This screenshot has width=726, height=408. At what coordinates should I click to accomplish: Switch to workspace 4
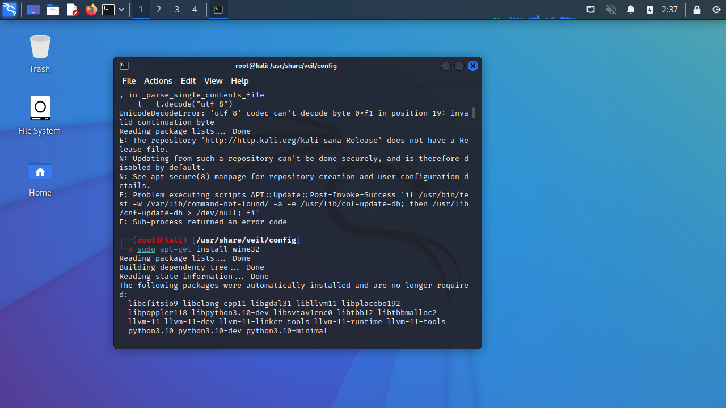(x=195, y=10)
